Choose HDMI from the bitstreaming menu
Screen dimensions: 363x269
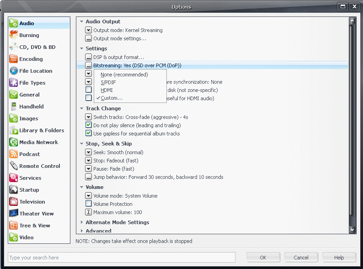click(x=107, y=90)
